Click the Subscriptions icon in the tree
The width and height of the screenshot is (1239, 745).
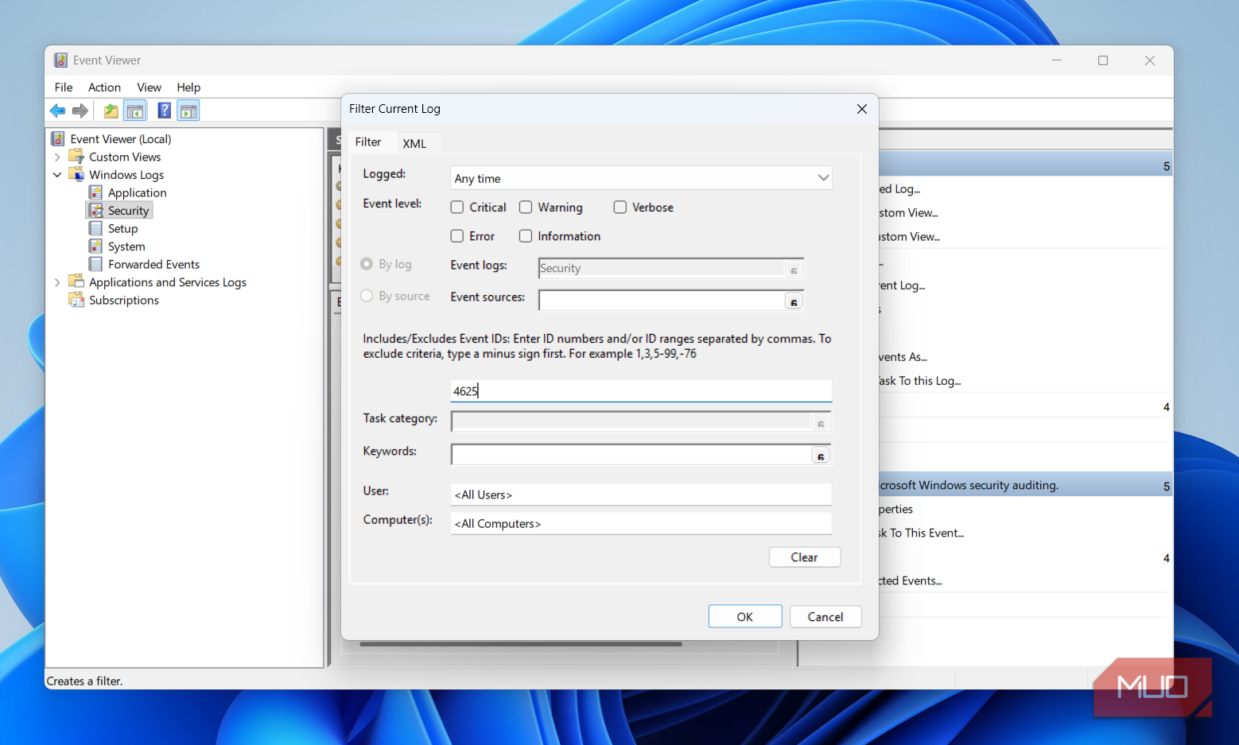click(76, 300)
